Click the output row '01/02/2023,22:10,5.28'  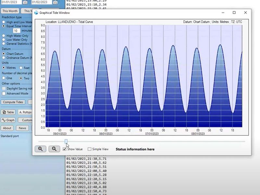[86, 175]
